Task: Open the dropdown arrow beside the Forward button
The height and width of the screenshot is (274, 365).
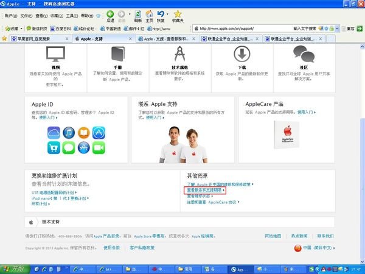Action: click(130, 14)
